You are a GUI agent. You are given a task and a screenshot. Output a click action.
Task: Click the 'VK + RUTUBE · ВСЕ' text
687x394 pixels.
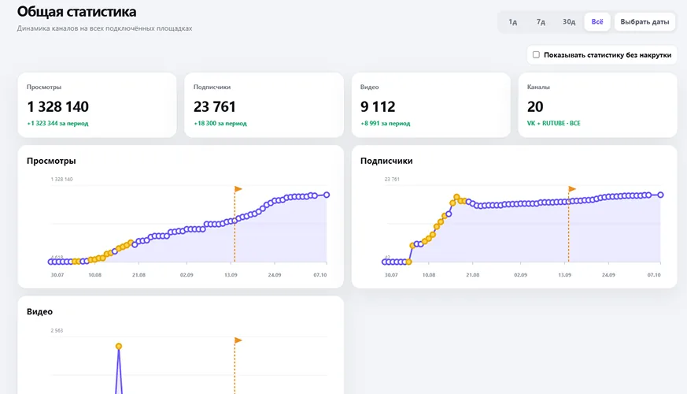tap(554, 123)
